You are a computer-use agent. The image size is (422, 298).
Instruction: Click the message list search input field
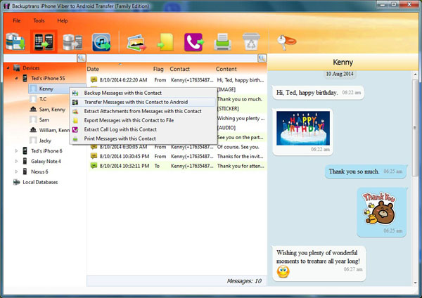(172, 58)
